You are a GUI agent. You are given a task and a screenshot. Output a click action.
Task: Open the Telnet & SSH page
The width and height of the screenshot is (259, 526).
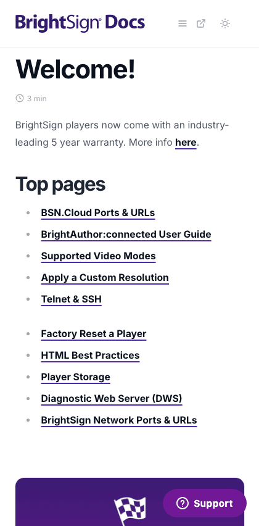point(72,299)
